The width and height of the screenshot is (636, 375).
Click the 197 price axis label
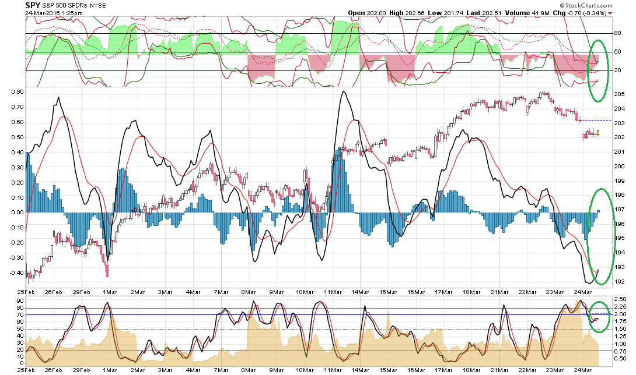(x=619, y=210)
